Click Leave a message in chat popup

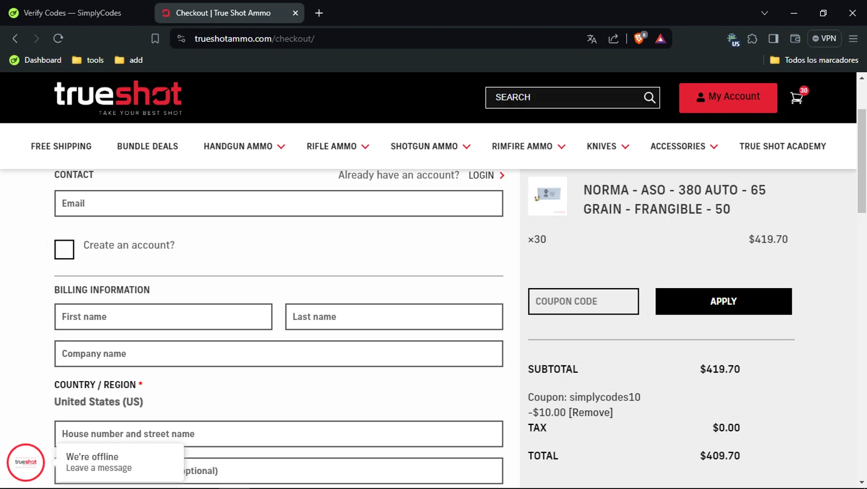coord(99,468)
